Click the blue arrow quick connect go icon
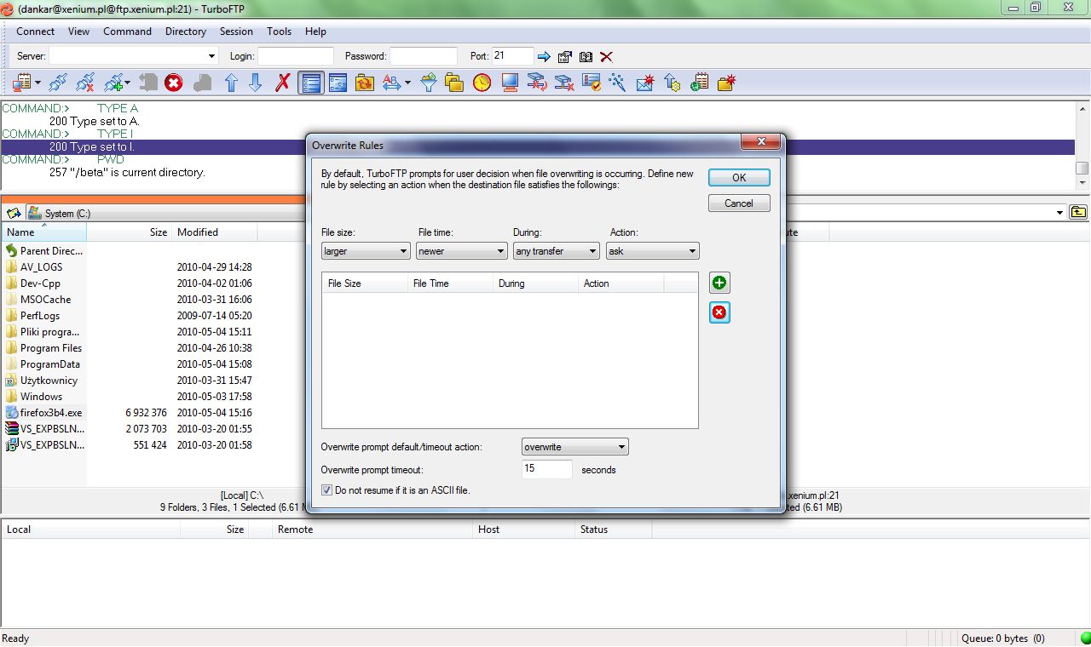 tap(544, 57)
